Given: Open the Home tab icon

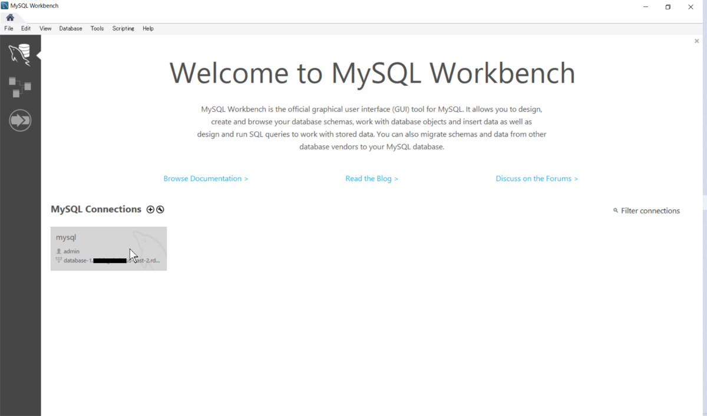Looking at the screenshot, I should point(10,17).
